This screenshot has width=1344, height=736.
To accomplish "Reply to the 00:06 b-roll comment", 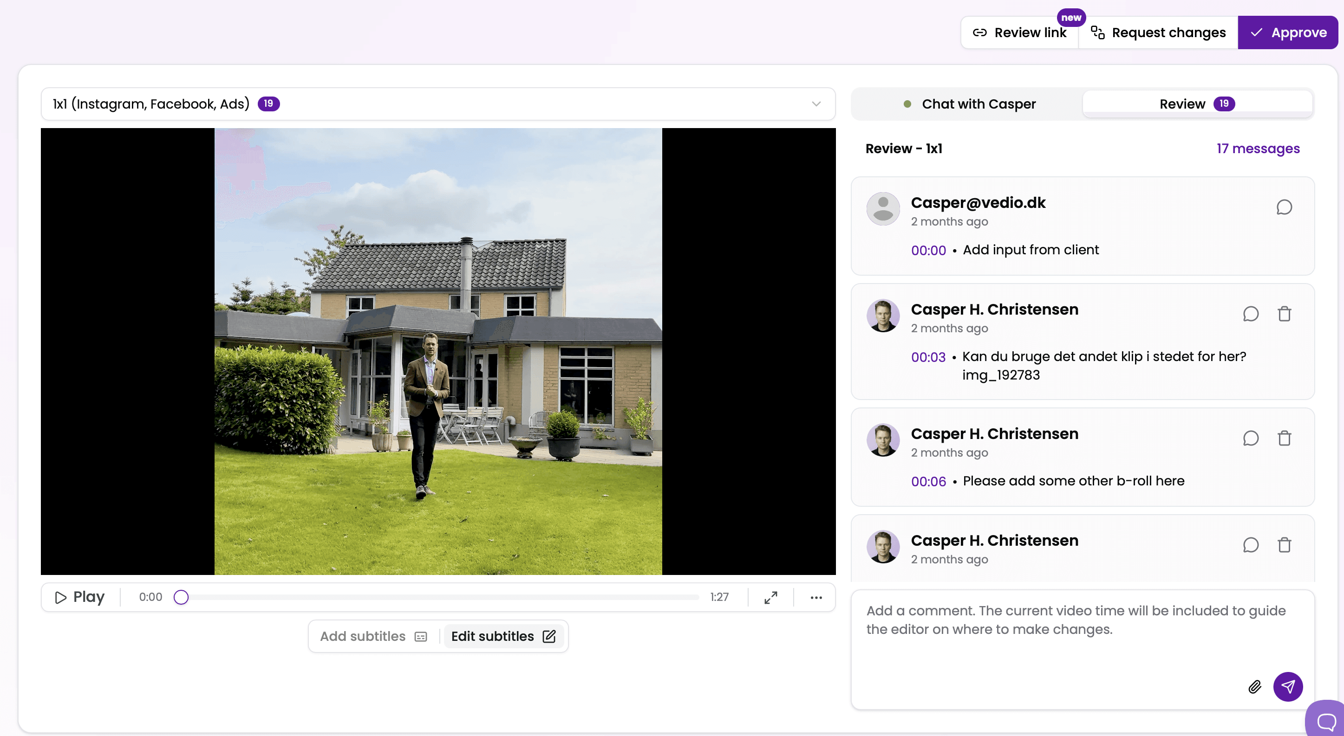I will (x=1251, y=439).
